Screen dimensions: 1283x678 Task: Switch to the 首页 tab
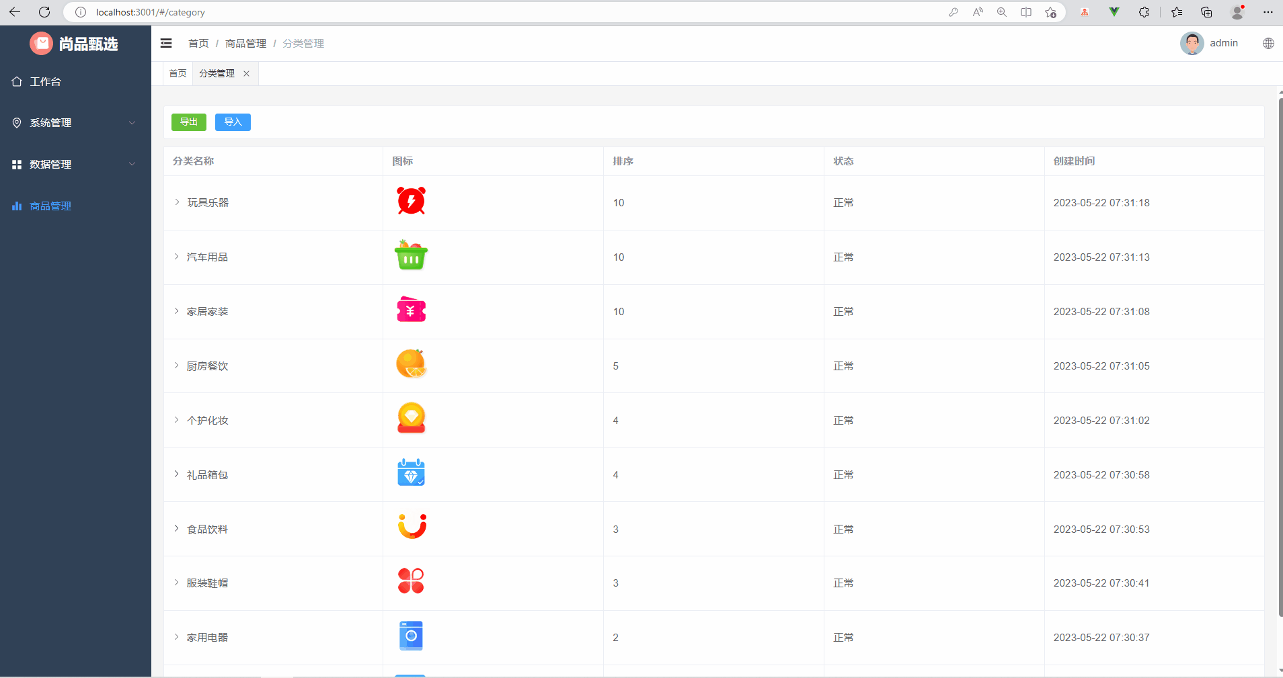pos(178,73)
